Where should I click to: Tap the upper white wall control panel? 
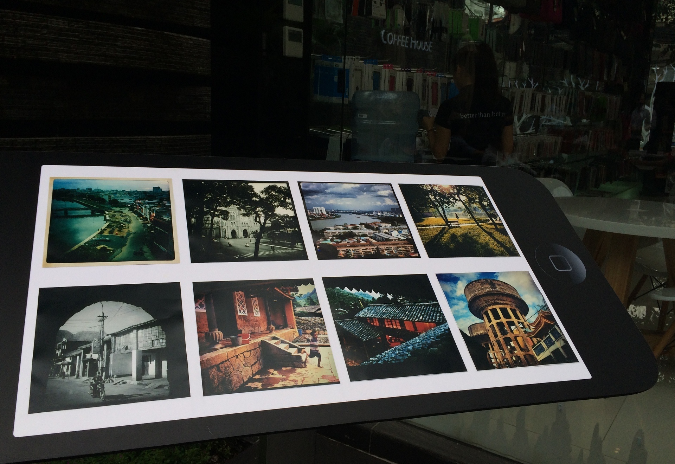[x=293, y=11]
